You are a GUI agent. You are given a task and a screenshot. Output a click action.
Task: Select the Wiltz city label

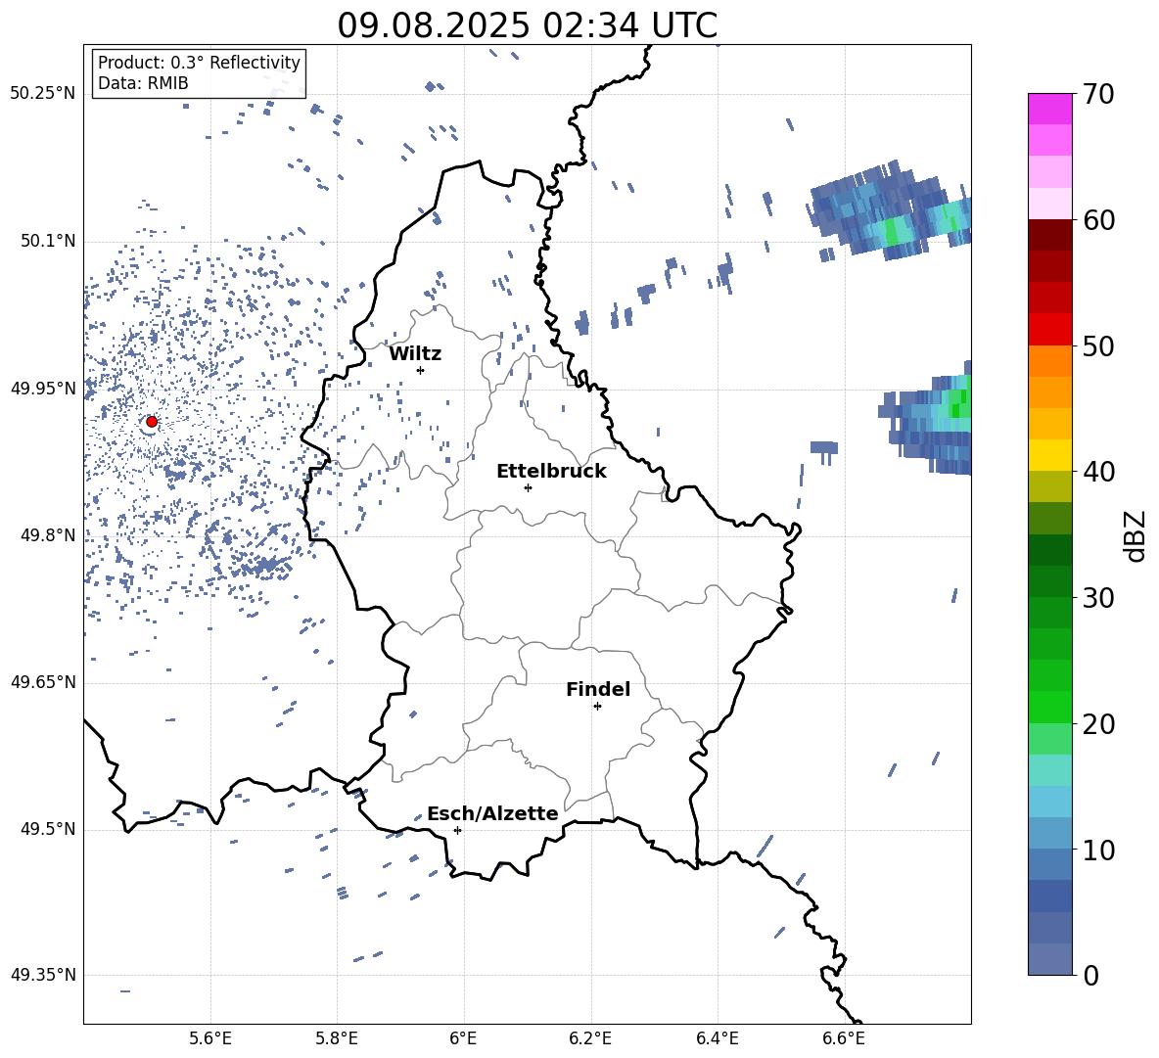click(x=415, y=354)
